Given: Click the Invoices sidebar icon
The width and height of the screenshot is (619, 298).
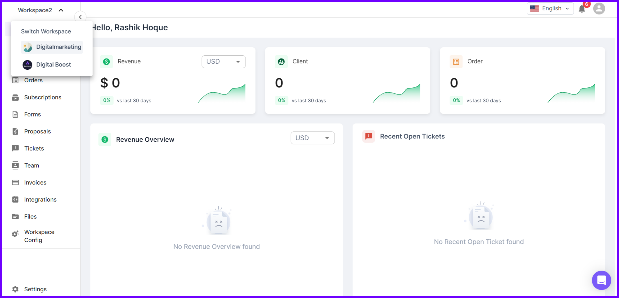Looking at the screenshot, I should tap(15, 182).
